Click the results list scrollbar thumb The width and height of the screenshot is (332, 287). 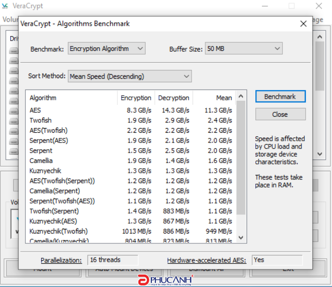[x=241, y=157]
